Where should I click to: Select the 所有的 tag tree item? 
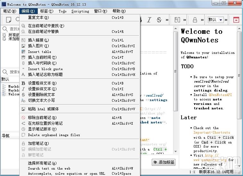(x=11, y=35)
